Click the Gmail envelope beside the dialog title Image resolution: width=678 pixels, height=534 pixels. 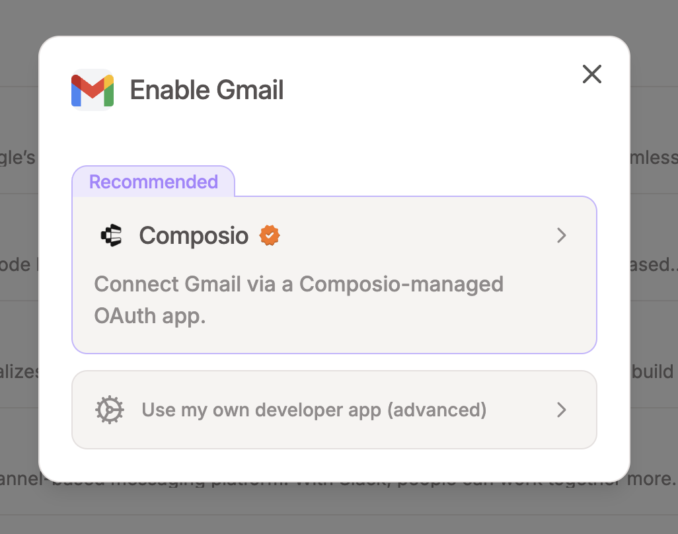[92, 89]
